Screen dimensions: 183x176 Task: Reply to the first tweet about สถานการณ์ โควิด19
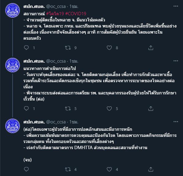(x=26, y=48)
